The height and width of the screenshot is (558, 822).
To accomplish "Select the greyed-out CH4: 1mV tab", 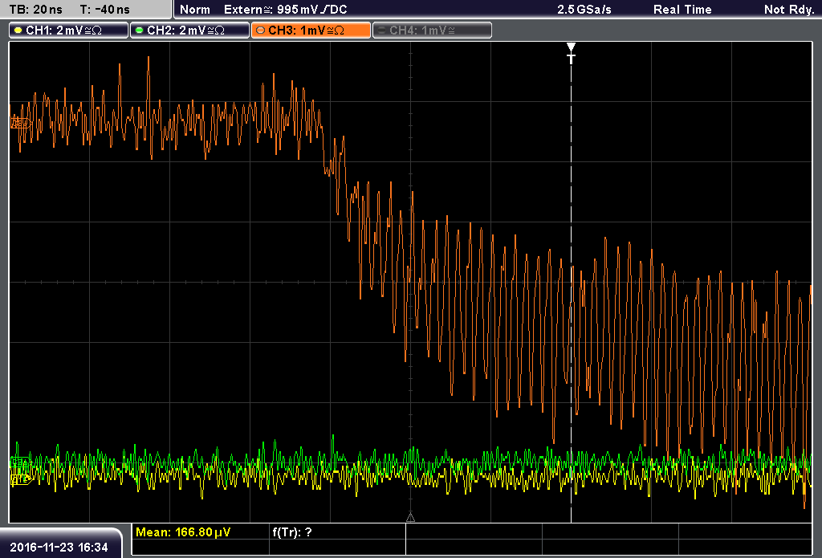I will 432,30.
